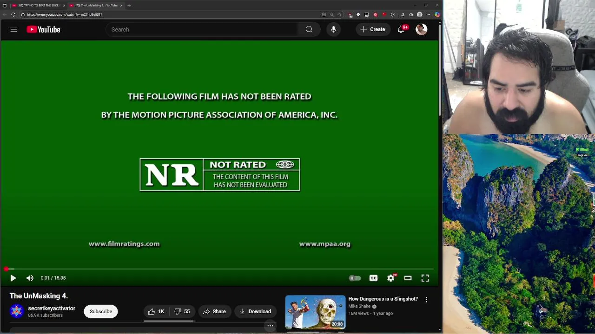This screenshot has height=334, width=595.
Task: Open the YouTube account avatar menu
Action: [x=421, y=29]
